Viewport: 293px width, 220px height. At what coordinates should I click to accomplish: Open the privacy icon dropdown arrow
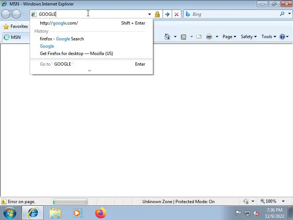253,201
